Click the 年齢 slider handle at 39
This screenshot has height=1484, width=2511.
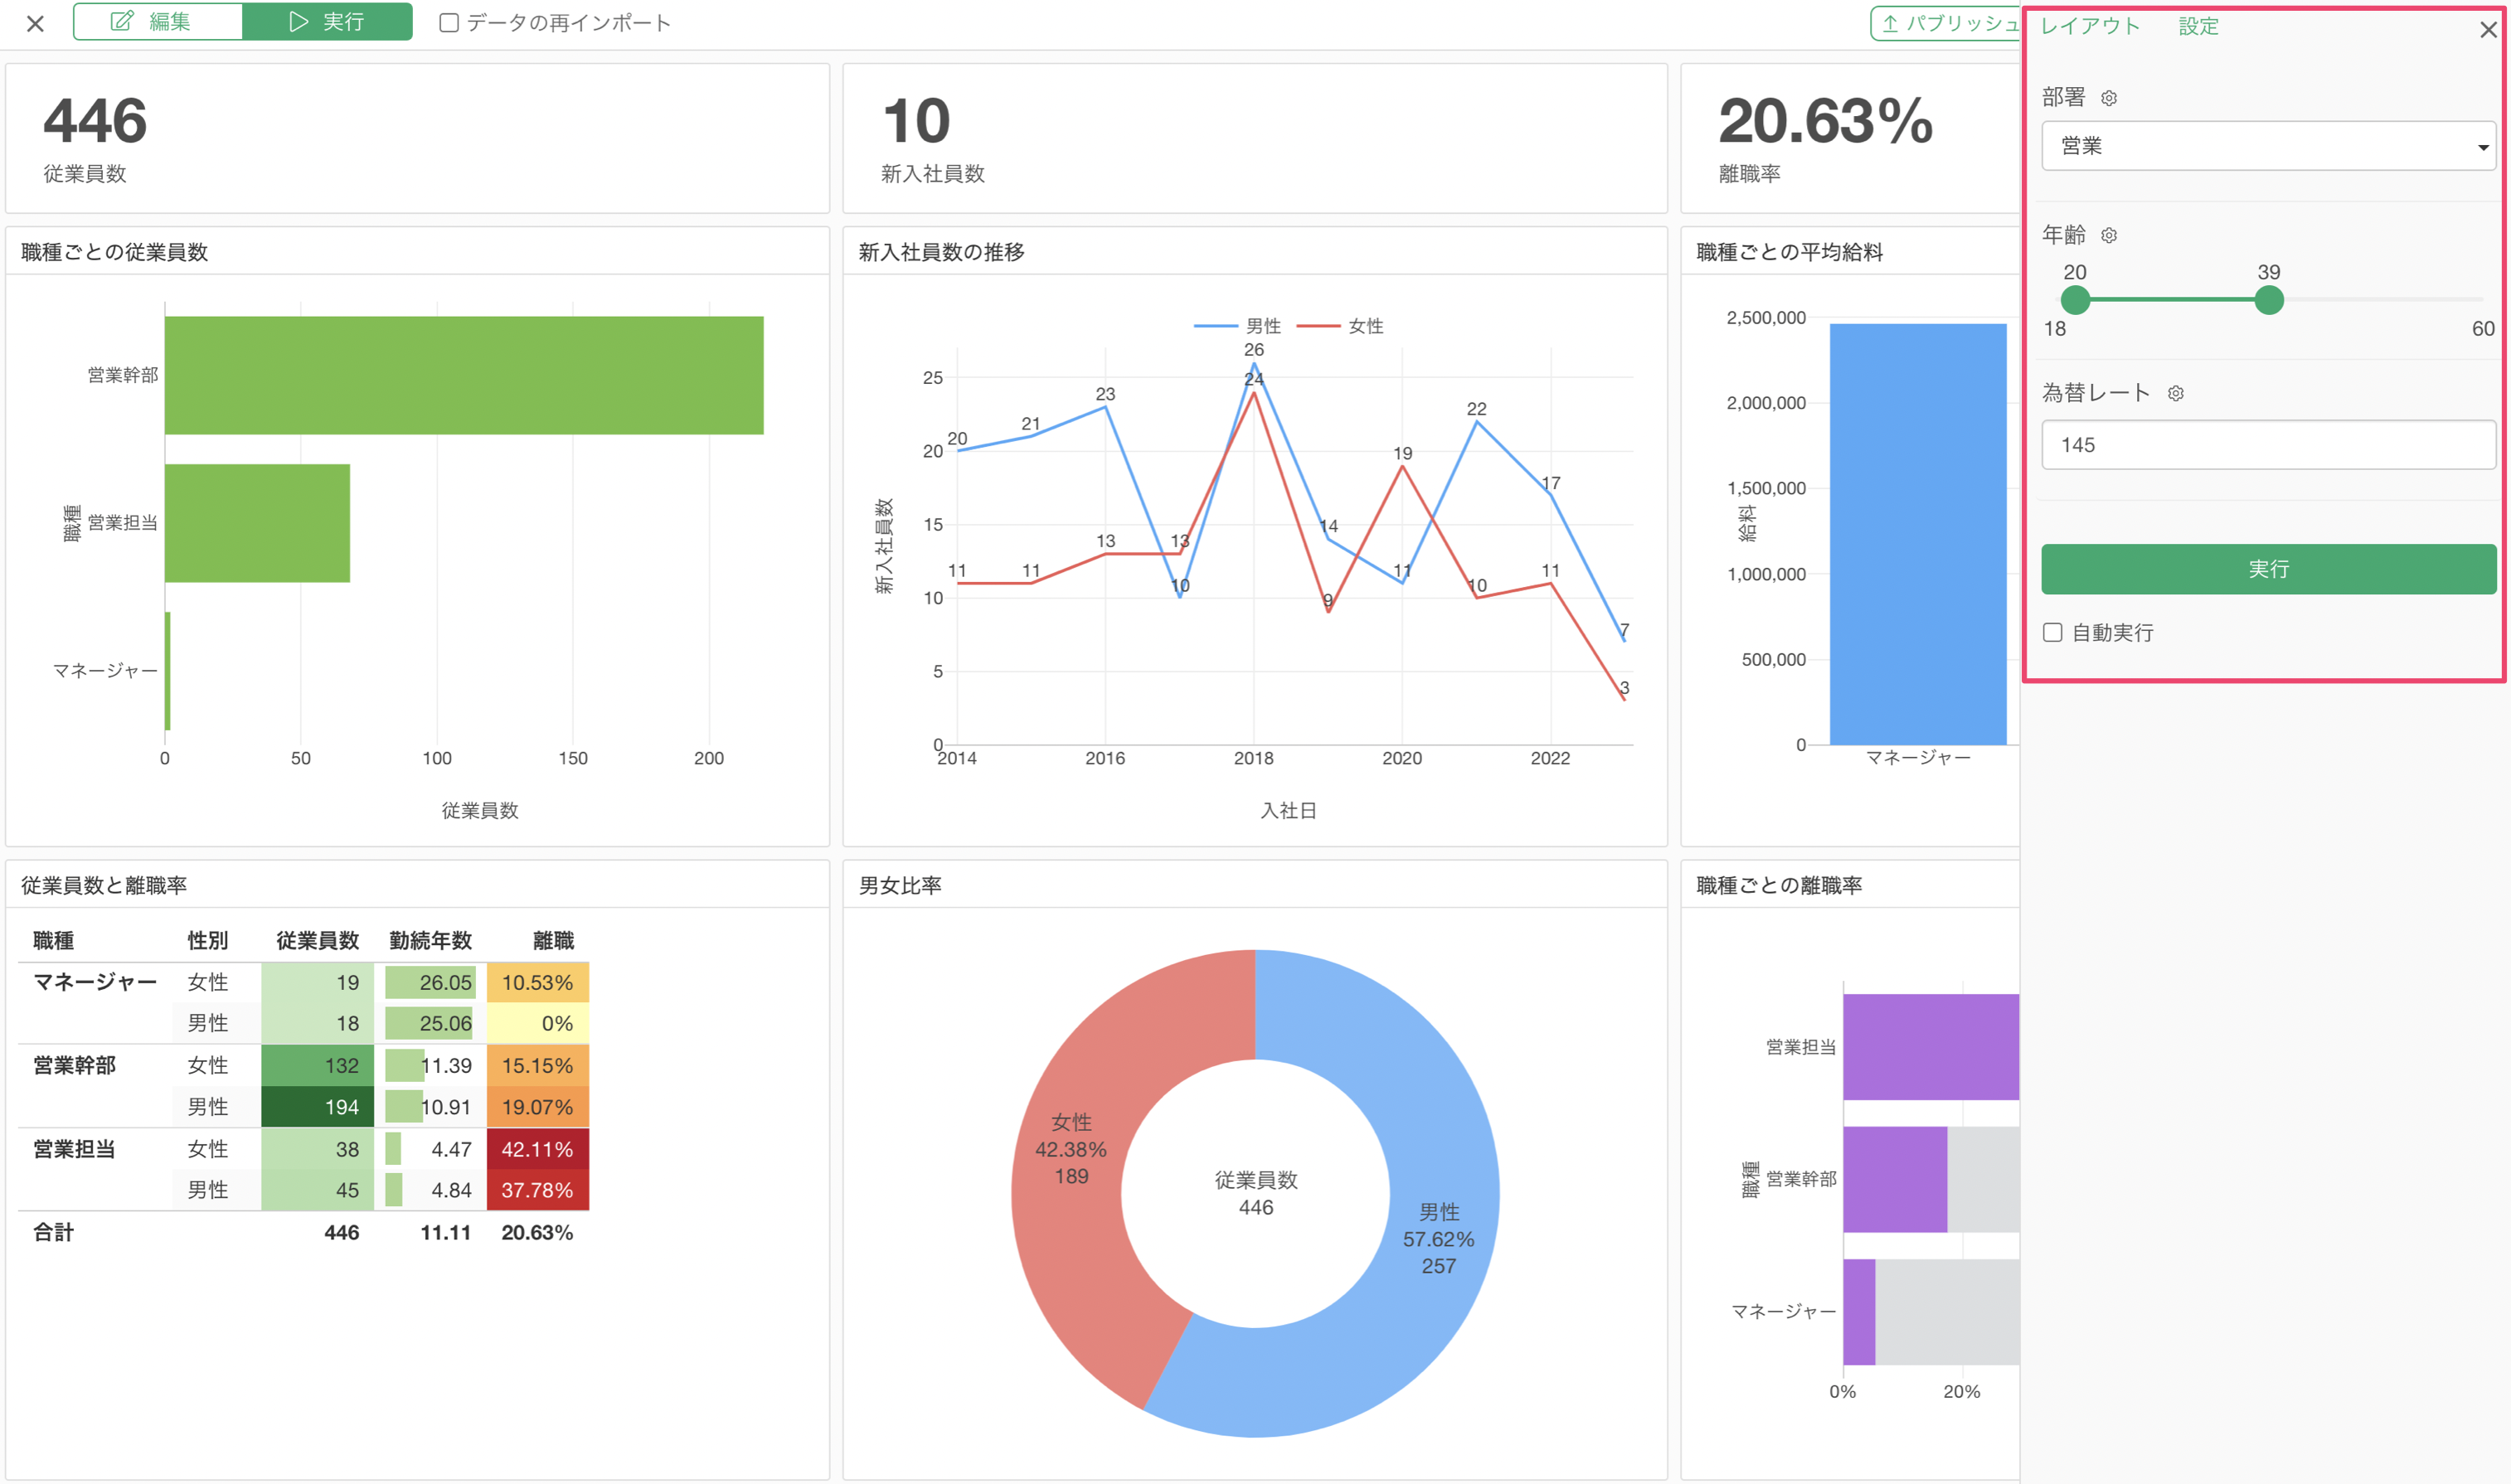pos(2268,299)
